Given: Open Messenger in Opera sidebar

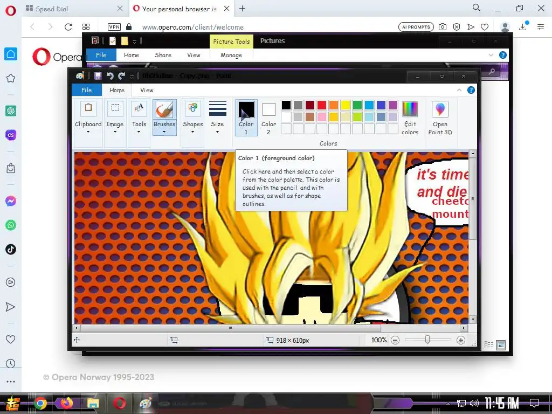Looking at the screenshot, I should 11,201.
